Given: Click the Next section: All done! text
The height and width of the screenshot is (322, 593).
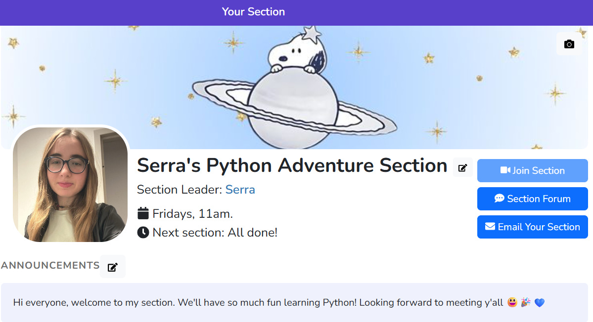Looking at the screenshot, I should [x=215, y=232].
